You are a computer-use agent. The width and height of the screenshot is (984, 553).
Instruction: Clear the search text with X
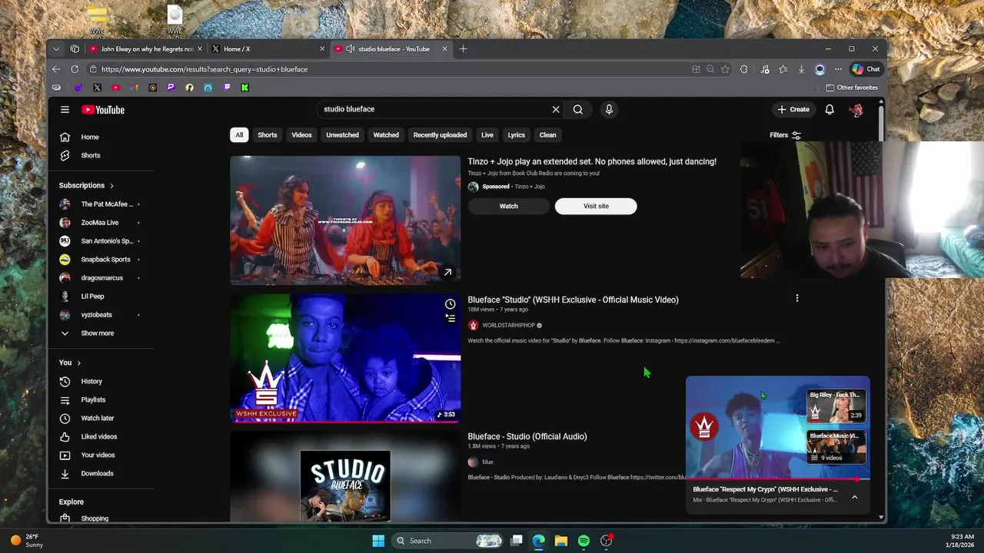556,109
